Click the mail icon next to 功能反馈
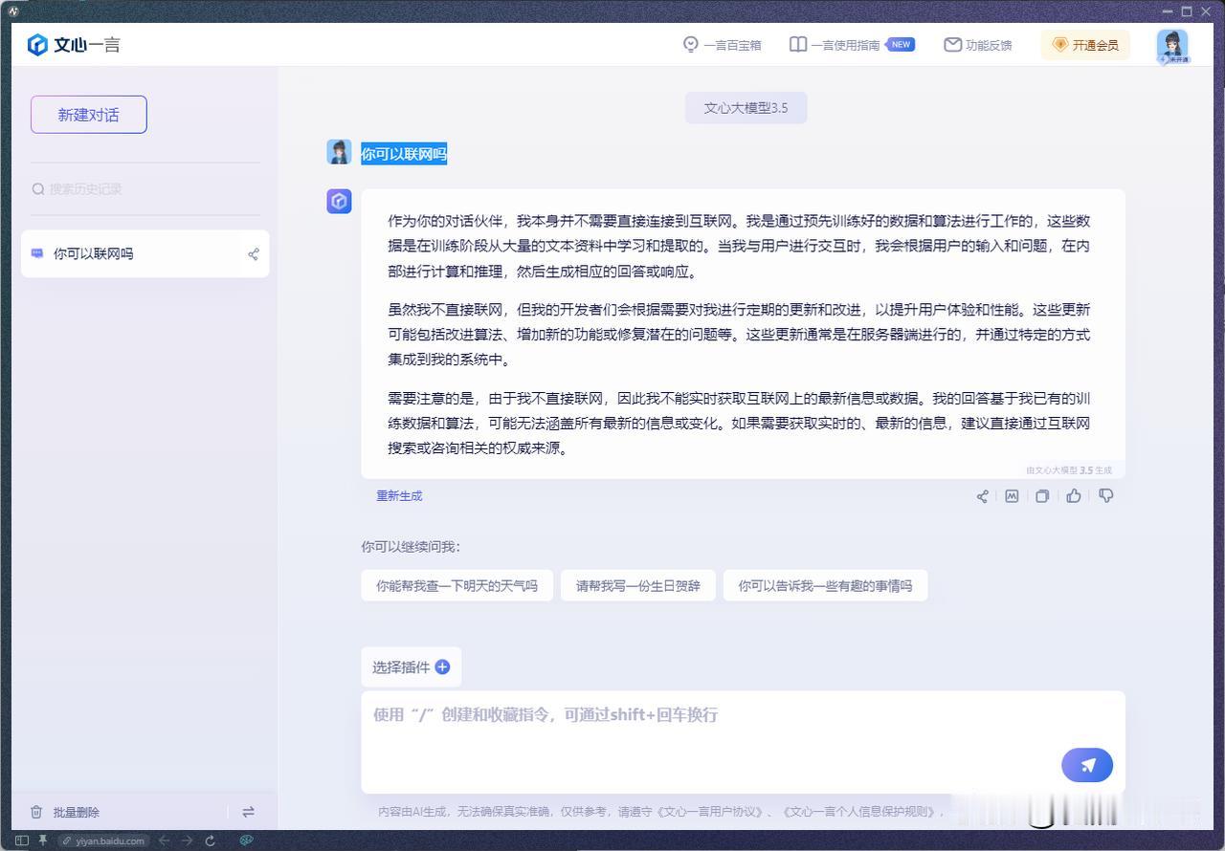 click(952, 45)
